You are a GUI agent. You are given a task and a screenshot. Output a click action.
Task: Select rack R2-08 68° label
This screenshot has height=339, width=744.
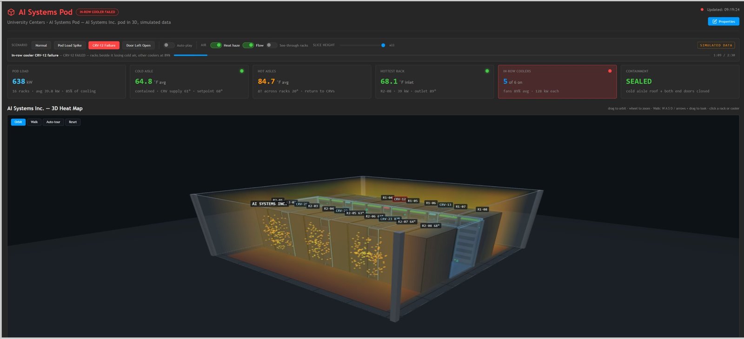pos(431,226)
